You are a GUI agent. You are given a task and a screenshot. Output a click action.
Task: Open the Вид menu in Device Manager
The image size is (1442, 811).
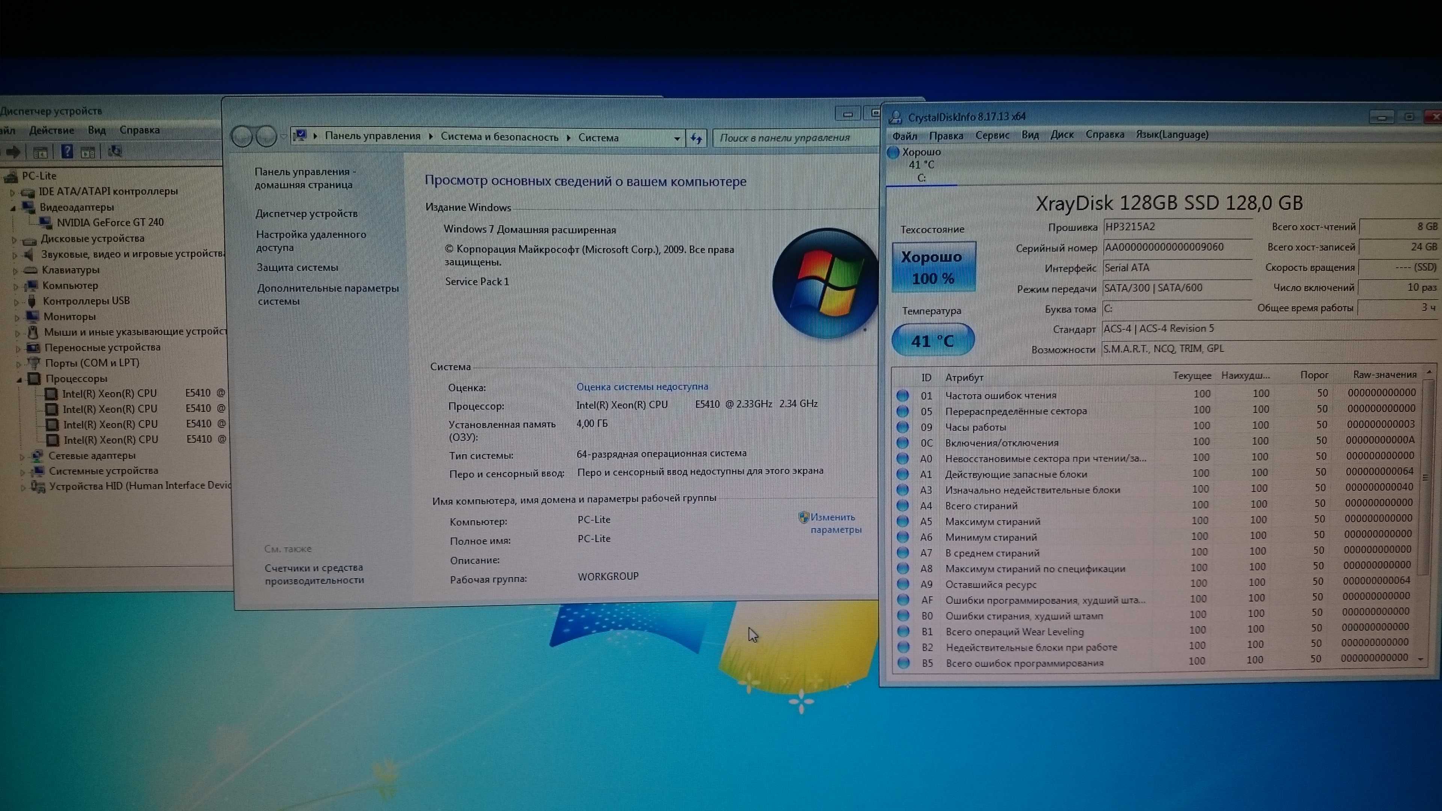click(96, 130)
